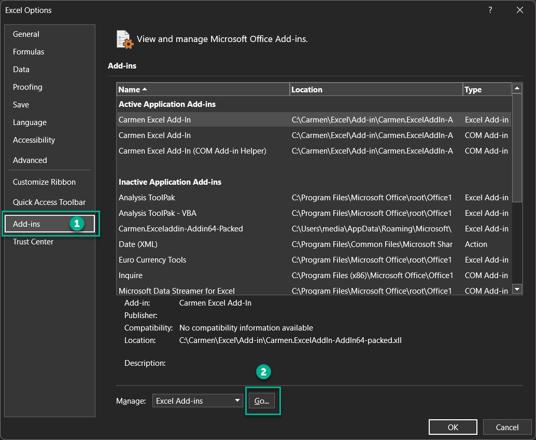This screenshot has height=440, width=536.
Task: Click scroll up arrow in add-ins list
Action: coord(517,89)
